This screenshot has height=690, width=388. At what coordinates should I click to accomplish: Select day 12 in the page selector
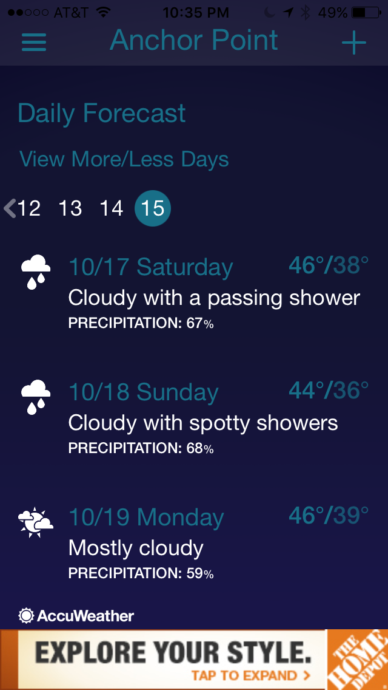tap(29, 208)
